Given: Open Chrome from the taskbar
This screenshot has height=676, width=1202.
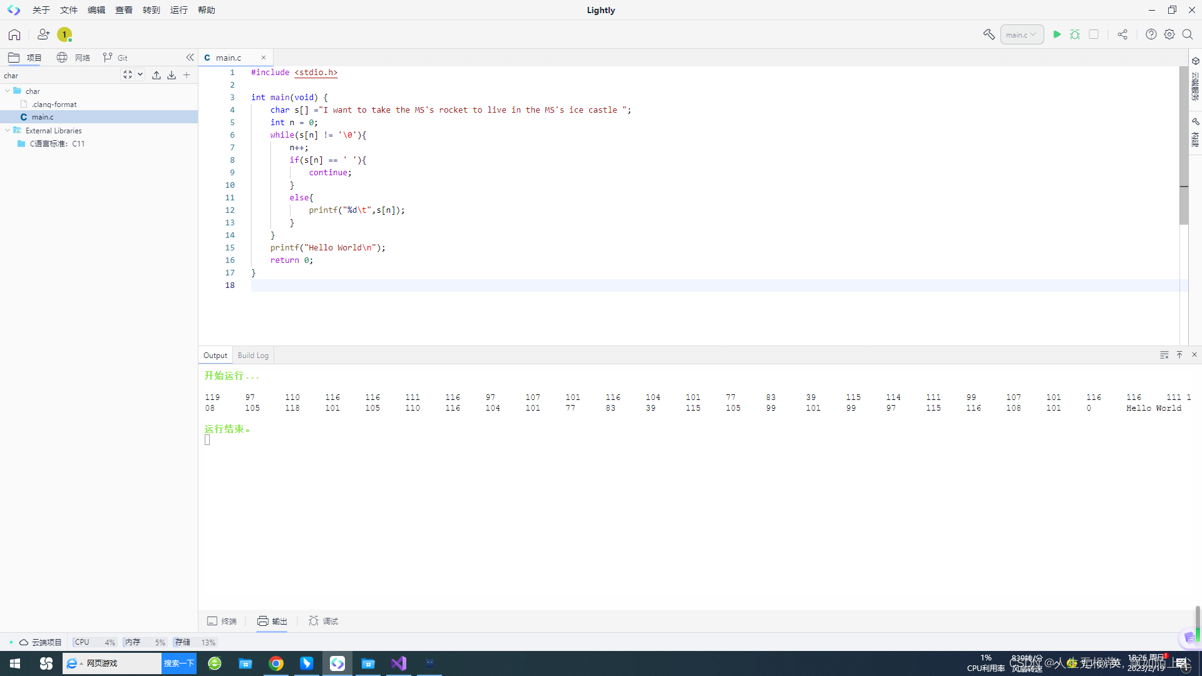Looking at the screenshot, I should (276, 663).
